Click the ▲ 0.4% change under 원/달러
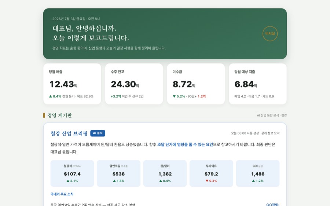Image resolution: width=330 pixels, height=206 pixels. (165, 181)
